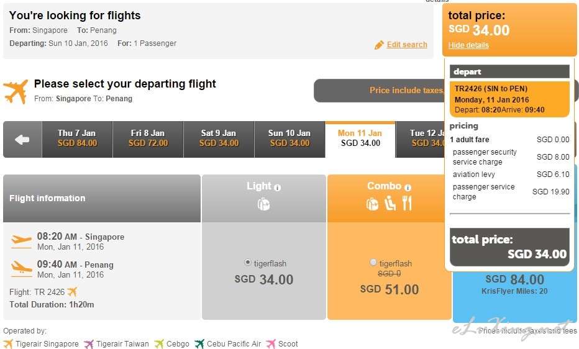Pick the Sun 10 Jan date tab
The width and height of the screenshot is (579, 349).
(x=289, y=140)
